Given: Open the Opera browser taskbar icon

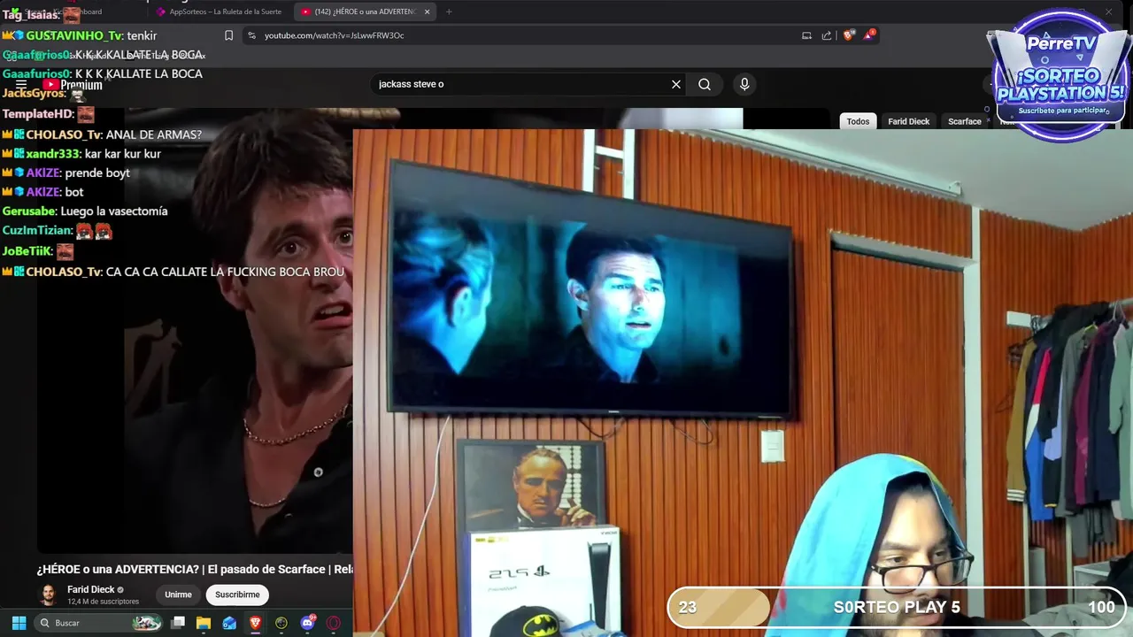Looking at the screenshot, I should coord(334,623).
